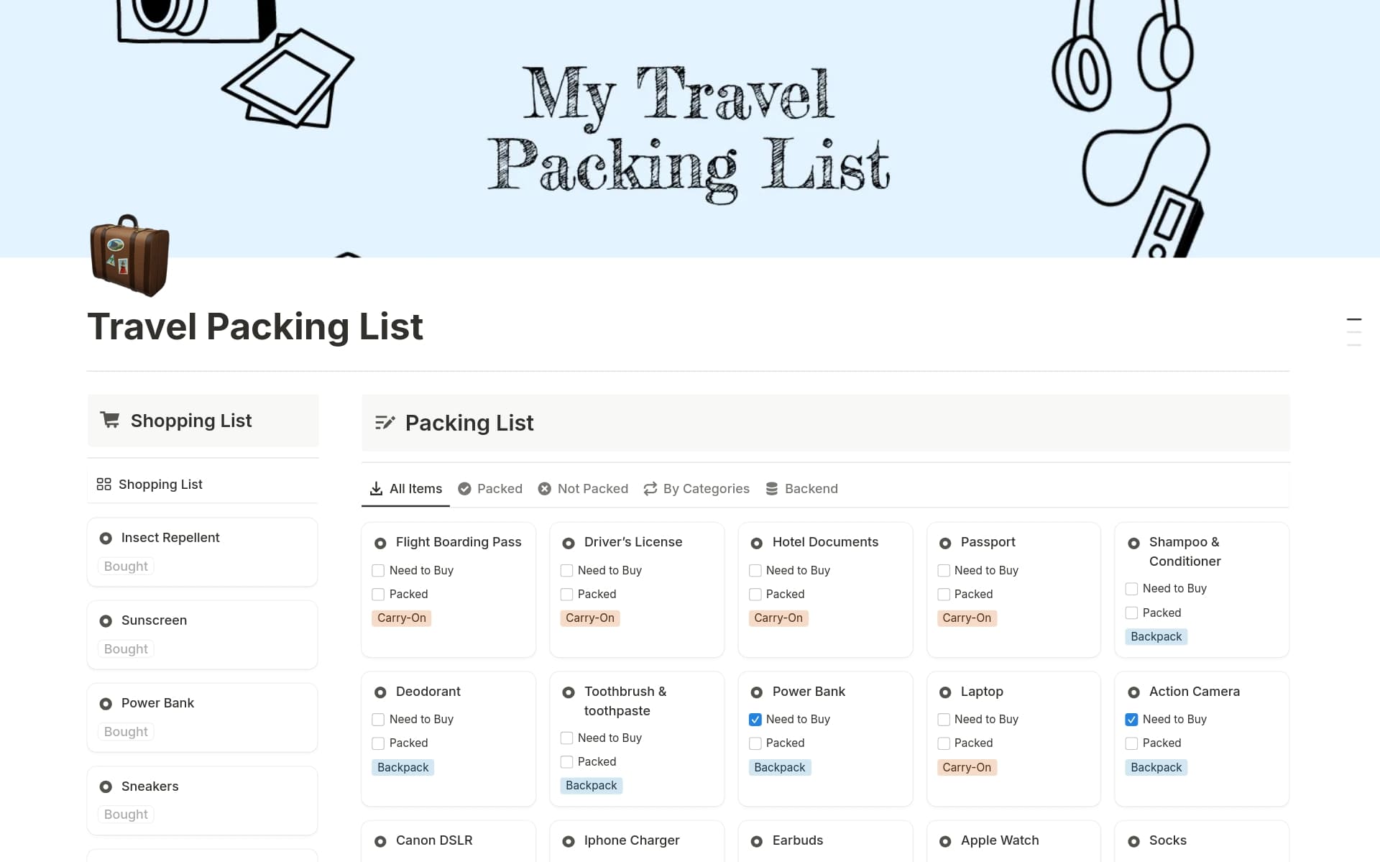Open the Shopping List sidebar entry
This screenshot has width=1380, height=862.
tap(160, 484)
